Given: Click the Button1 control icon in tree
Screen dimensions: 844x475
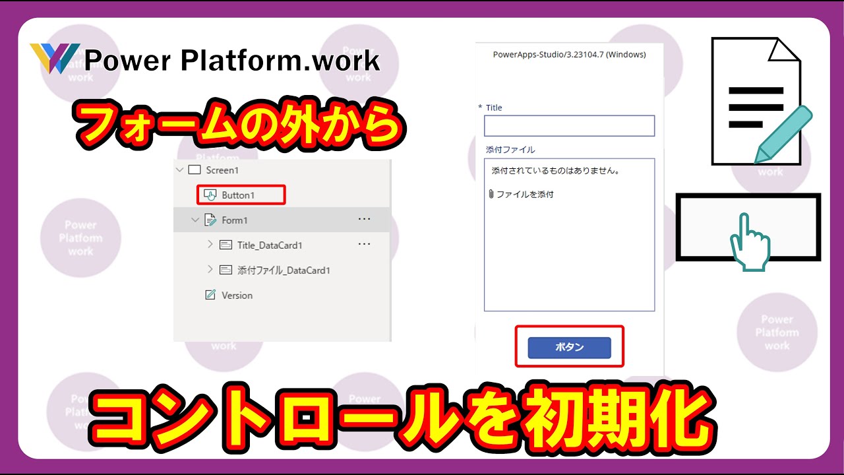Looking at the screenshot, I should tap(210, 195).
